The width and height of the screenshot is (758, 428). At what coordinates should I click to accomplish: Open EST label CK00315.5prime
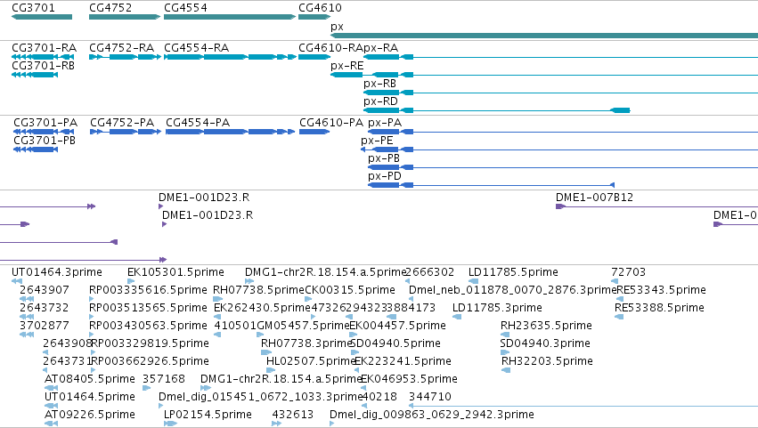pyautogui.click(x=350, y=290)
